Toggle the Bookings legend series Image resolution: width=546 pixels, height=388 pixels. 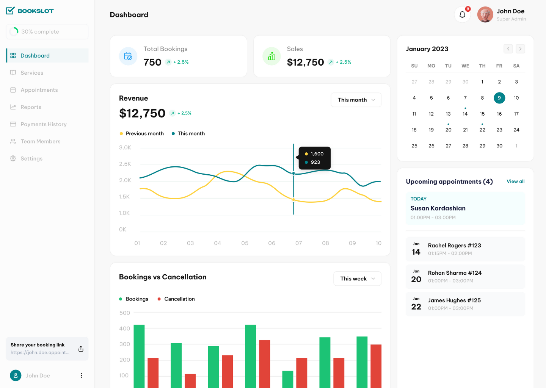[x=133, y=299]
